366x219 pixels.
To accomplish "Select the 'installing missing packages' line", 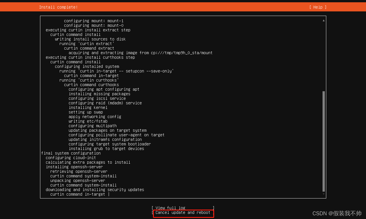I will (100, 94).
